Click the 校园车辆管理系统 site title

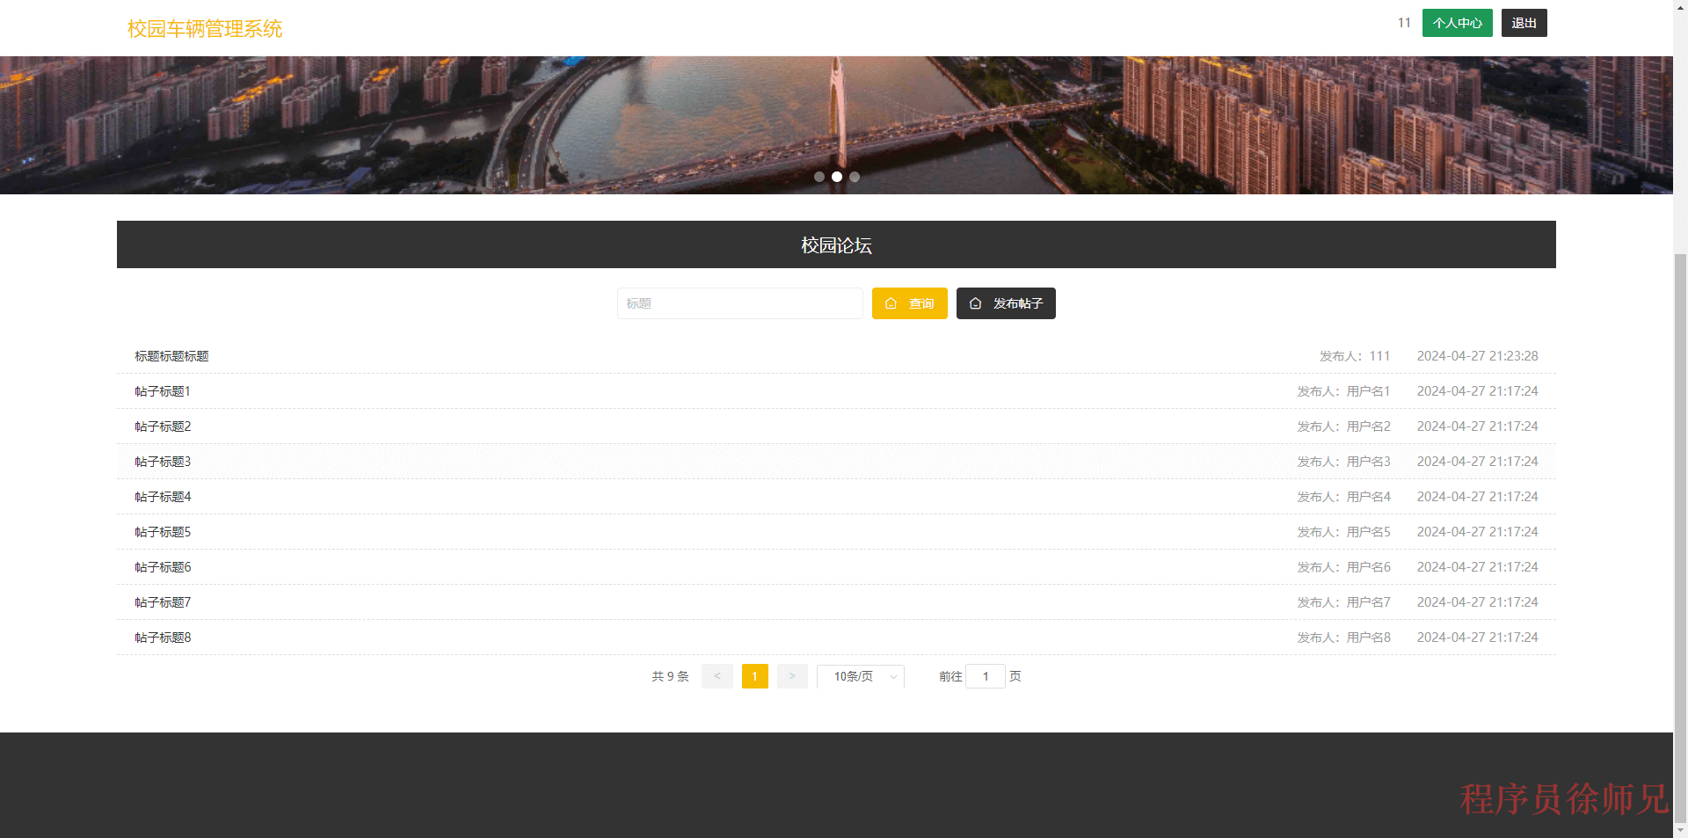pyautogui.click(x=204, y=28)
